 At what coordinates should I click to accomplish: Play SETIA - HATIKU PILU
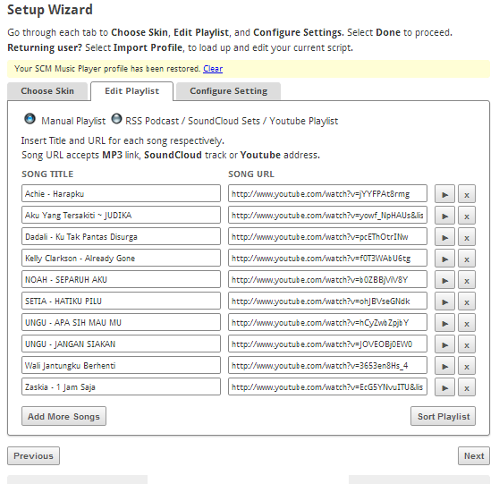click(x=444, y=301)
